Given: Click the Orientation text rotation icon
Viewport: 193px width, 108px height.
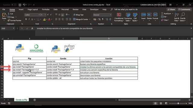Looking at the screenshot, I should [67, 15].
